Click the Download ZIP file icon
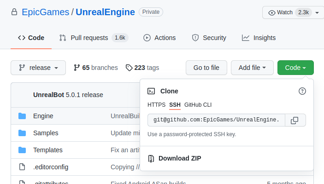Screen dimensions: 324x184 point(151,158)
